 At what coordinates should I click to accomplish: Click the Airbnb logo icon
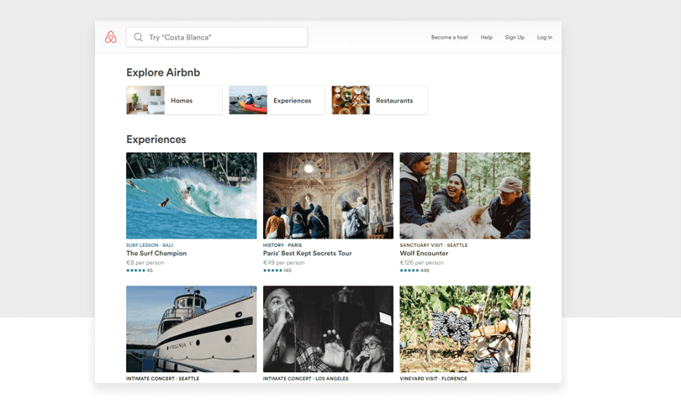(111, 37)
